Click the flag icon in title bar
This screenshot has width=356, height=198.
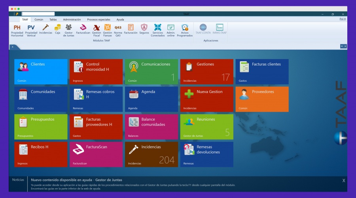pyautogui.click(x=17, y=14)
